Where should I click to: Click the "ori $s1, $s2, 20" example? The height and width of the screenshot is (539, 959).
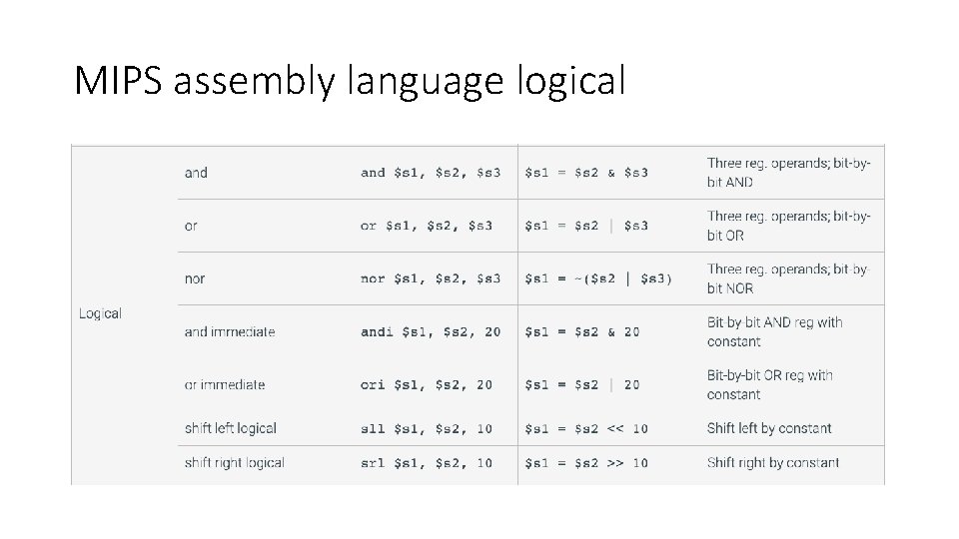(427, 384)
